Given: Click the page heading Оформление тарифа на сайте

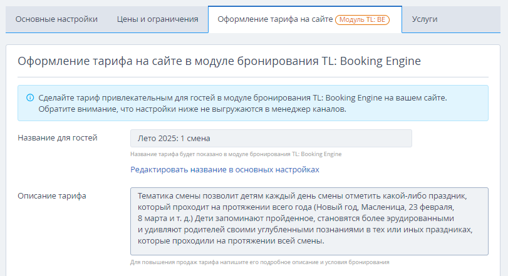Looking at the screenshot, I should point(219,61).
